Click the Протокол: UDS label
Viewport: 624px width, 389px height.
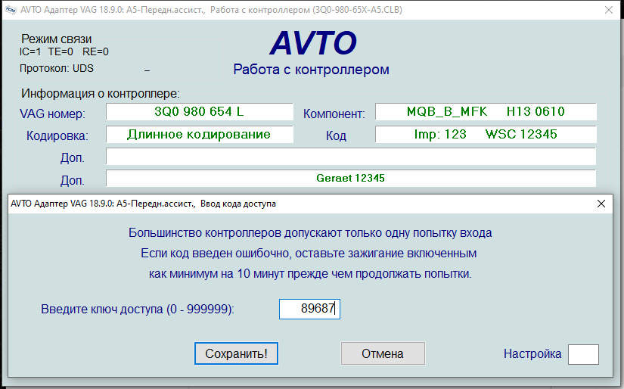[57, 68]
